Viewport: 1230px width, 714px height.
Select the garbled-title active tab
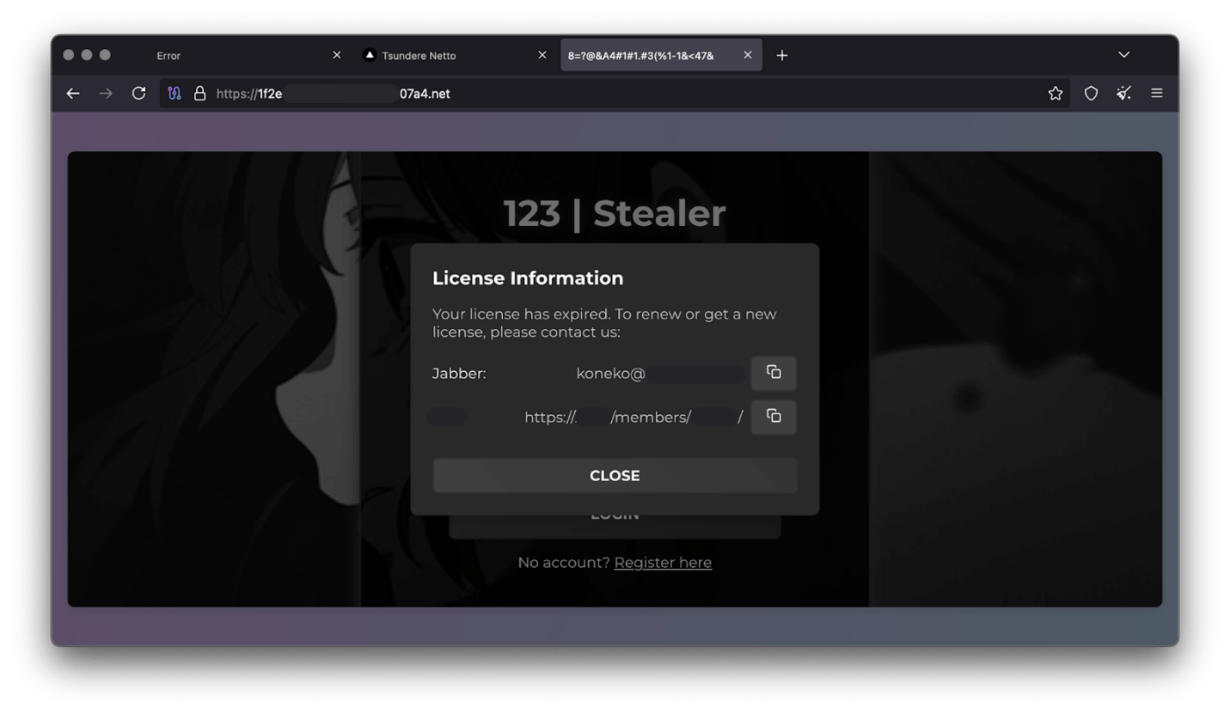point(640,54)
